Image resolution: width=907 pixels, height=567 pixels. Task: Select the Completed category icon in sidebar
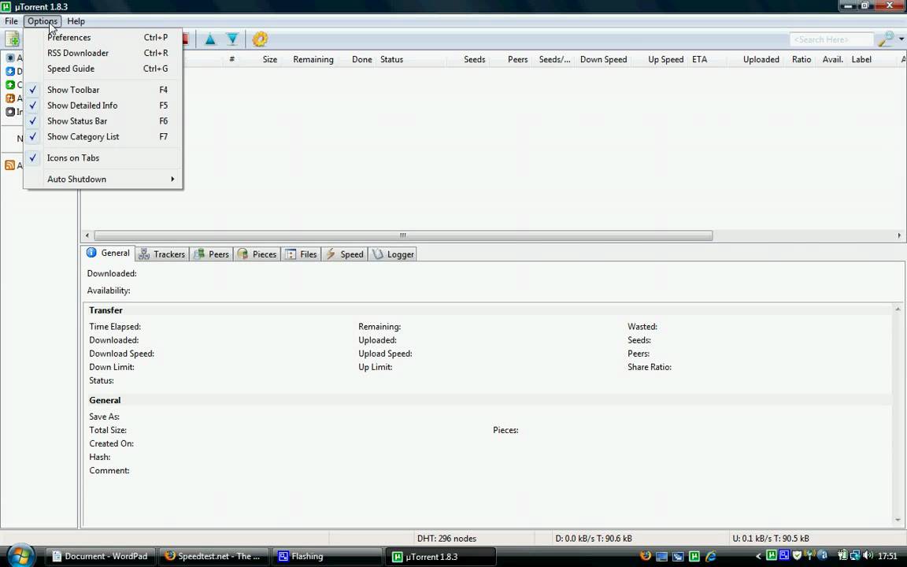pyautogui.click(x=9, y=85)
